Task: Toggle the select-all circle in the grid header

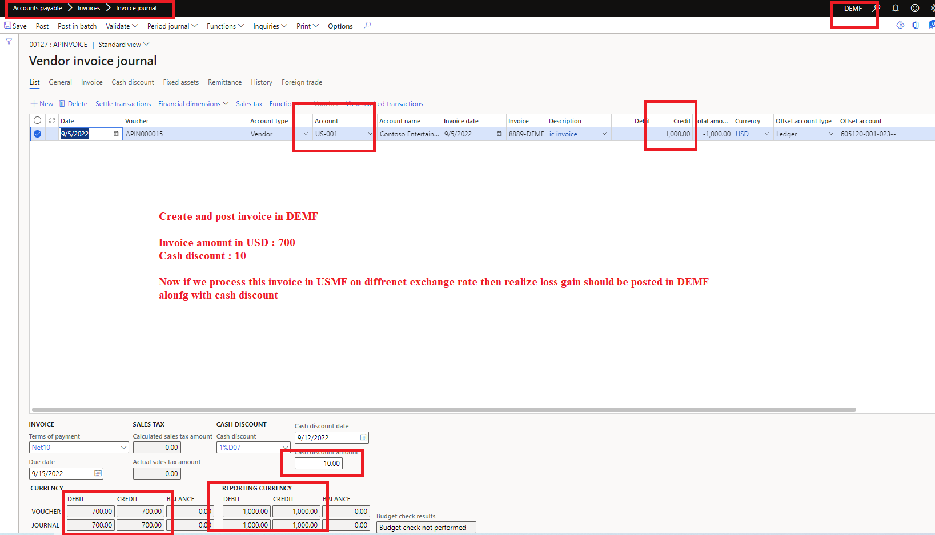Action: [37, 120]
